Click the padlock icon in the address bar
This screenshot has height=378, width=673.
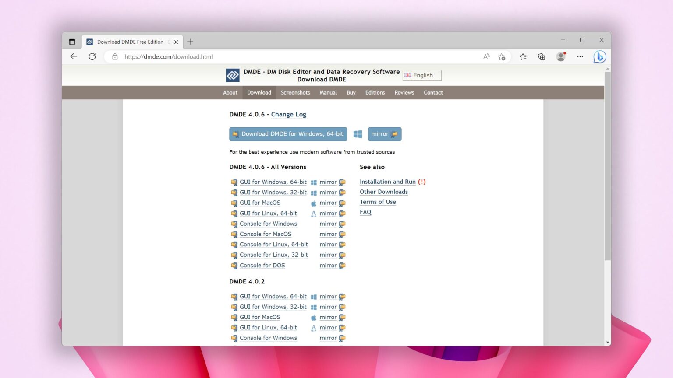tap(115, 56)
